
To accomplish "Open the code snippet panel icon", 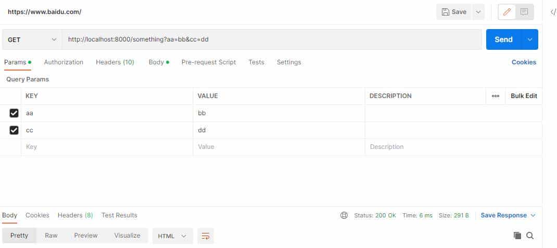I will [x=553, y=12].
